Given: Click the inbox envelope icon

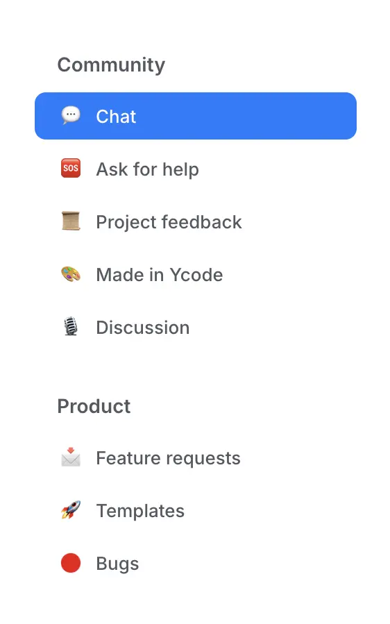Looking at the screenshot, I should (71, 457).
